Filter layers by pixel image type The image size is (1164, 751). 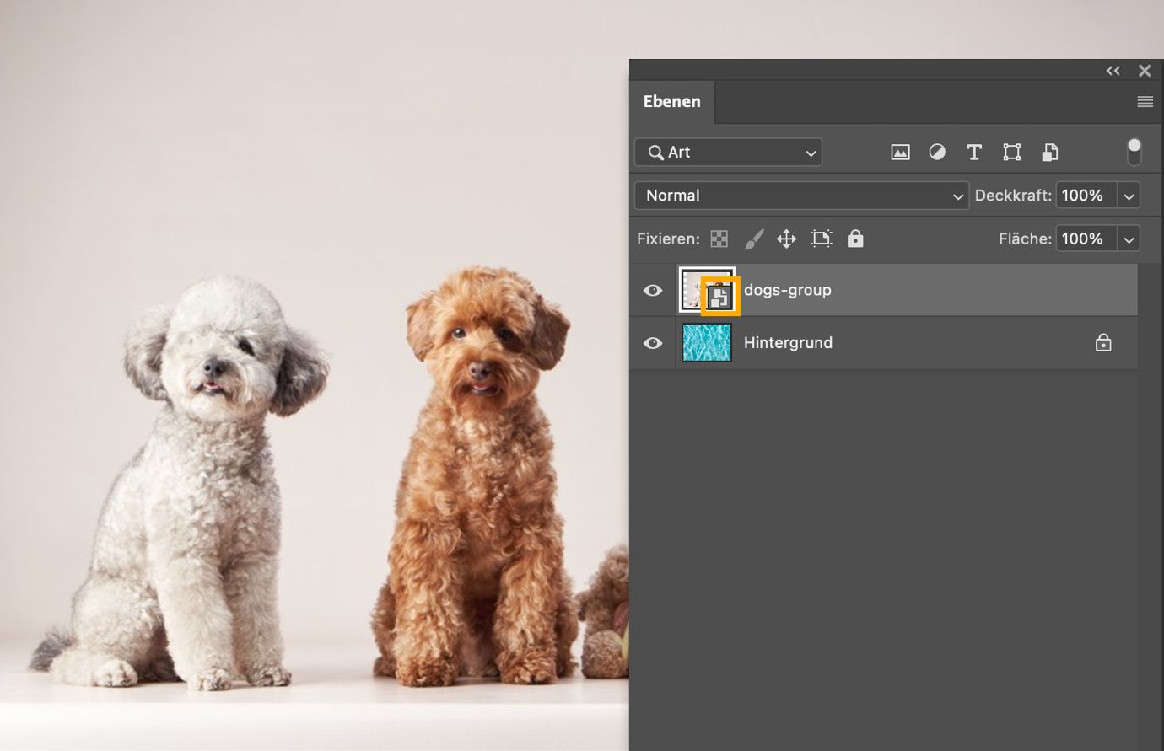point(900,153)
